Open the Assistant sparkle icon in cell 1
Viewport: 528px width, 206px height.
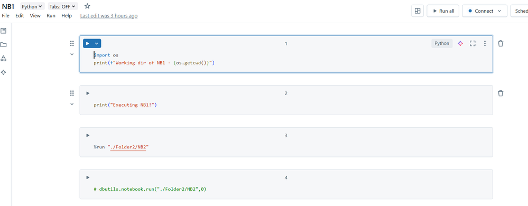460,43
